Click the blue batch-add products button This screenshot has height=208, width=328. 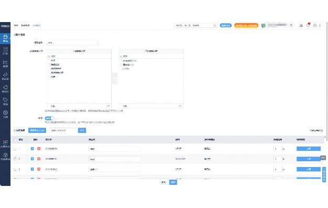point(37,130)
